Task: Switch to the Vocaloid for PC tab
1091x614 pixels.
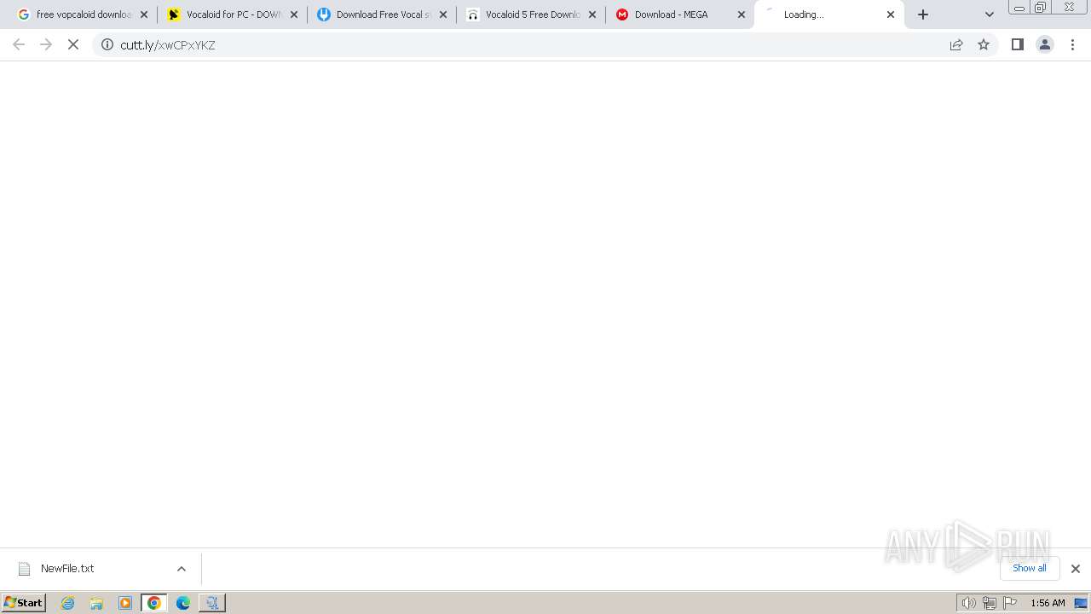Action: click(x=233, y=14)
